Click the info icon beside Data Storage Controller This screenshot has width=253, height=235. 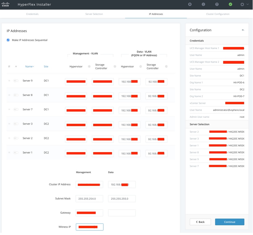tap(166, 66)
